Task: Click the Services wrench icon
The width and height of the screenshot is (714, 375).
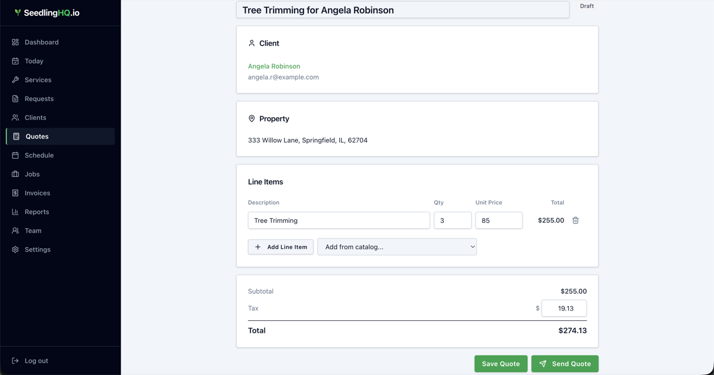Action: pos(15,80)
